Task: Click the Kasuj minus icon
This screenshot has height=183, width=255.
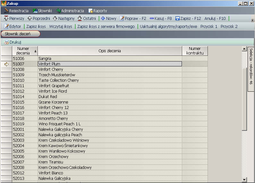Action: pyautogui.click(x=152, y=18)
